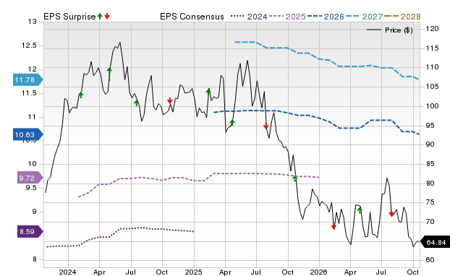The height and width of the screenshot is (276, 463).
Task: Click the 8 label on left EPS axis
Action: pos(35,259)
